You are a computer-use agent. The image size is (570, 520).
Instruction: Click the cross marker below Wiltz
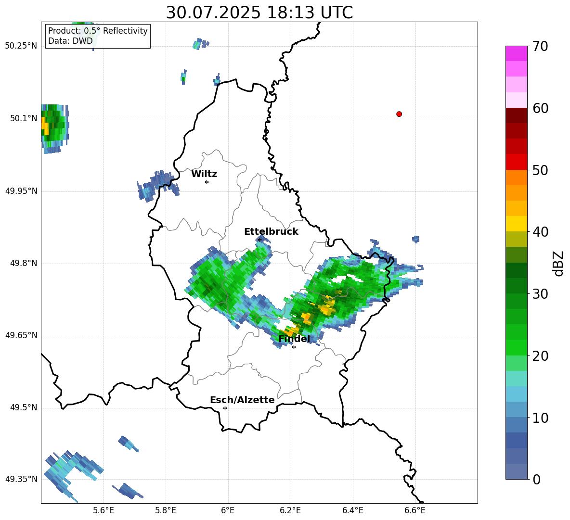[x=207, y=182]
